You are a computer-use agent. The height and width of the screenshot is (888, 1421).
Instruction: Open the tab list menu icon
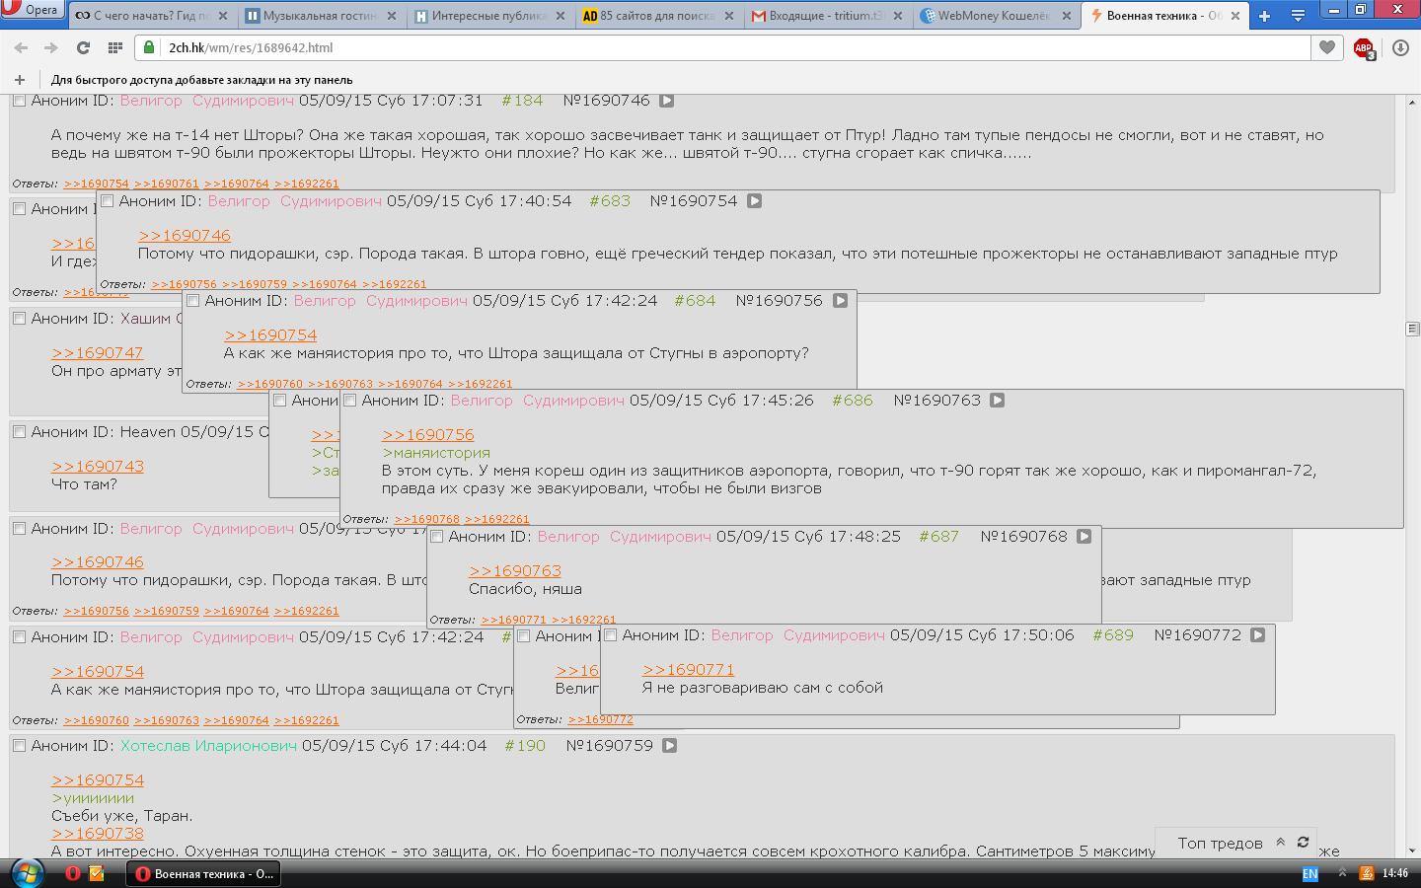coord(1298,16)
